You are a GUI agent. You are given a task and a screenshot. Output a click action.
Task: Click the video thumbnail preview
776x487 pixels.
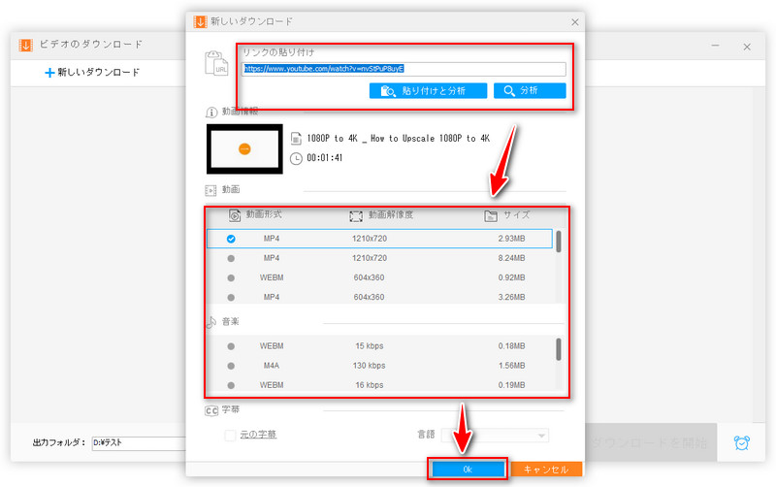tap(244, 149)
